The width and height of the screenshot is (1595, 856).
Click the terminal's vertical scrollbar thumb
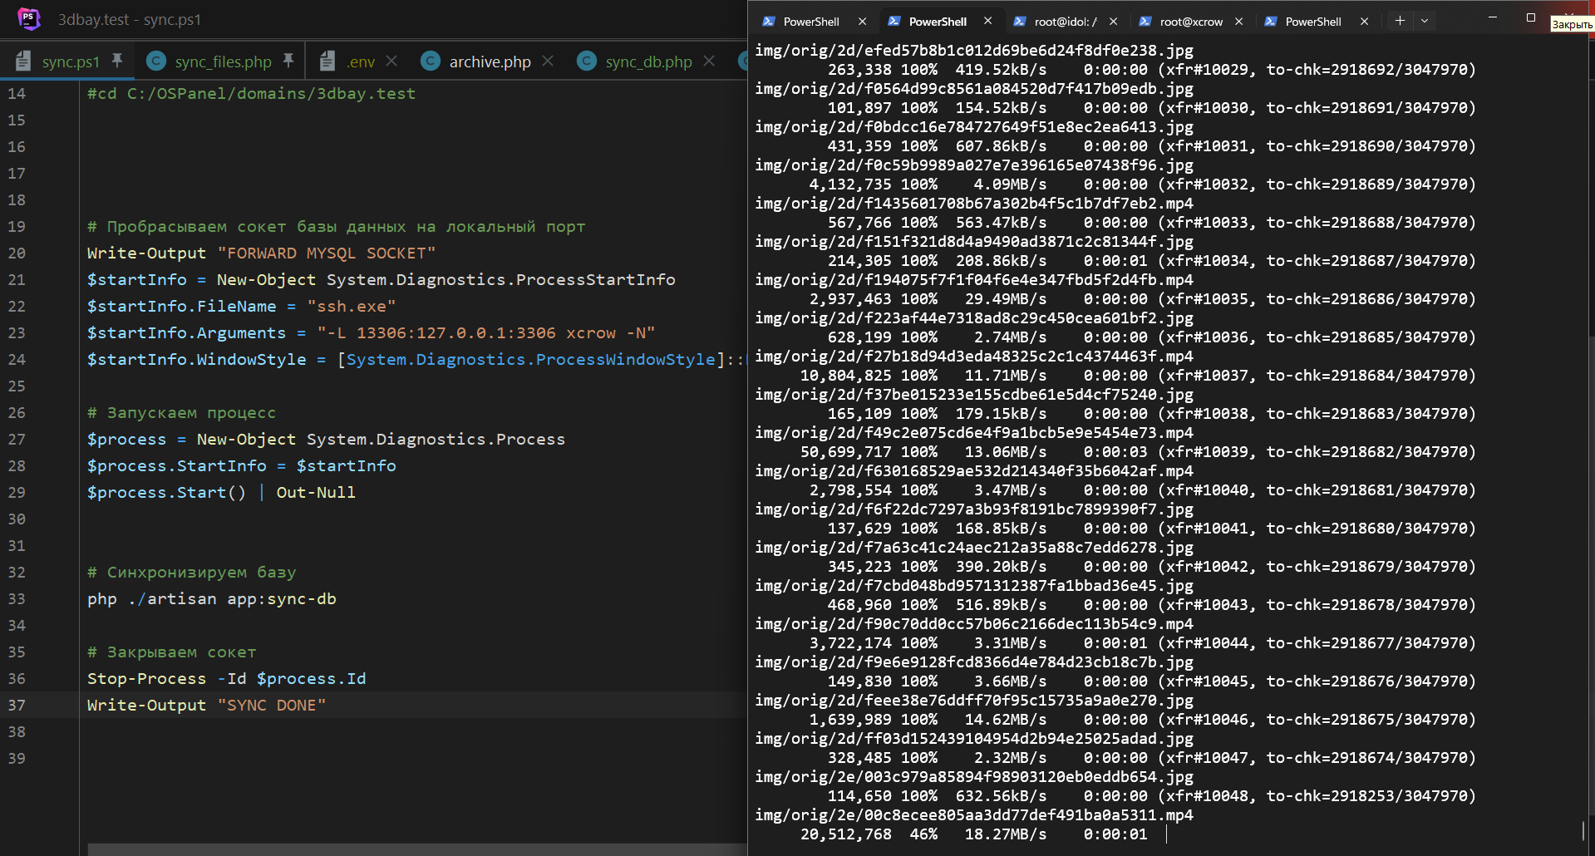(1583, 831)
